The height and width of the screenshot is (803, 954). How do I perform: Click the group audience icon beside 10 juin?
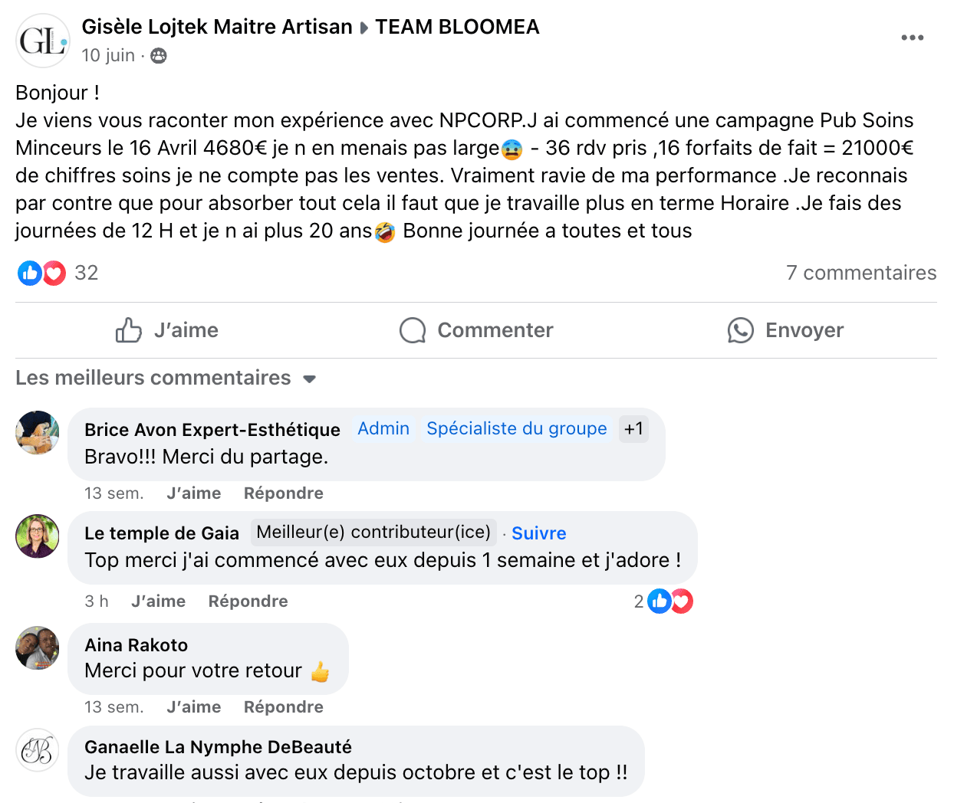159,56
